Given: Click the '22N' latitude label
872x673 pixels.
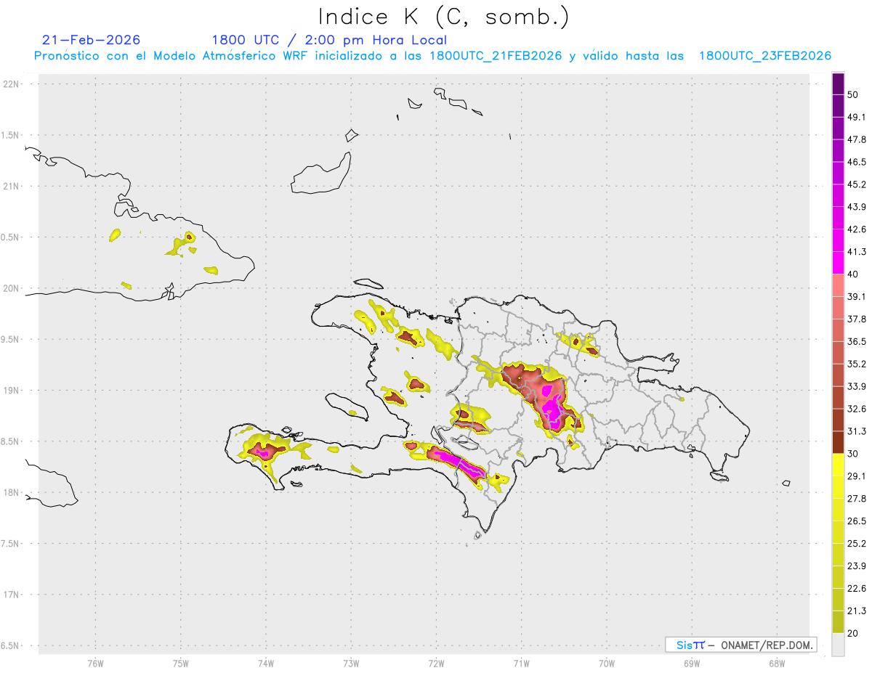Looking at the screenshot, I should (12, 83).
